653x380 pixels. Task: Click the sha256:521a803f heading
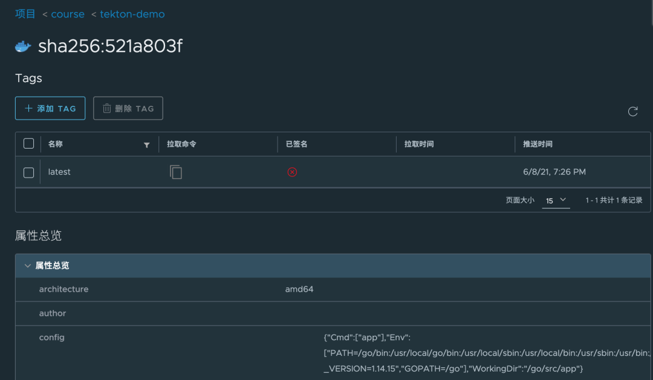click(x=111, y=46)
